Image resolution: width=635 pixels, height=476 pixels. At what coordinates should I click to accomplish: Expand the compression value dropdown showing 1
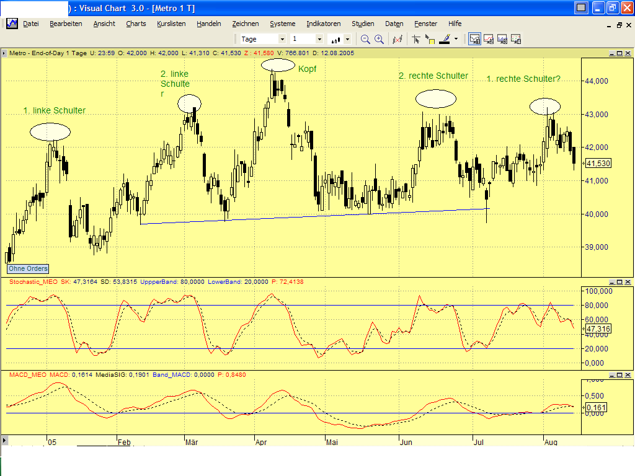(319, 38)
